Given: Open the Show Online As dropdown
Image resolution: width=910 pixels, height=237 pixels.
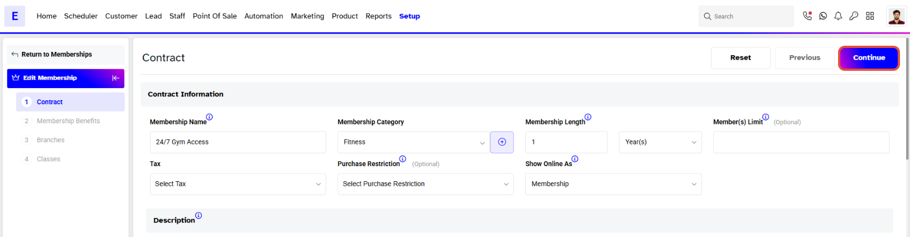Looking at the screenshot, I should coord(613,184).
